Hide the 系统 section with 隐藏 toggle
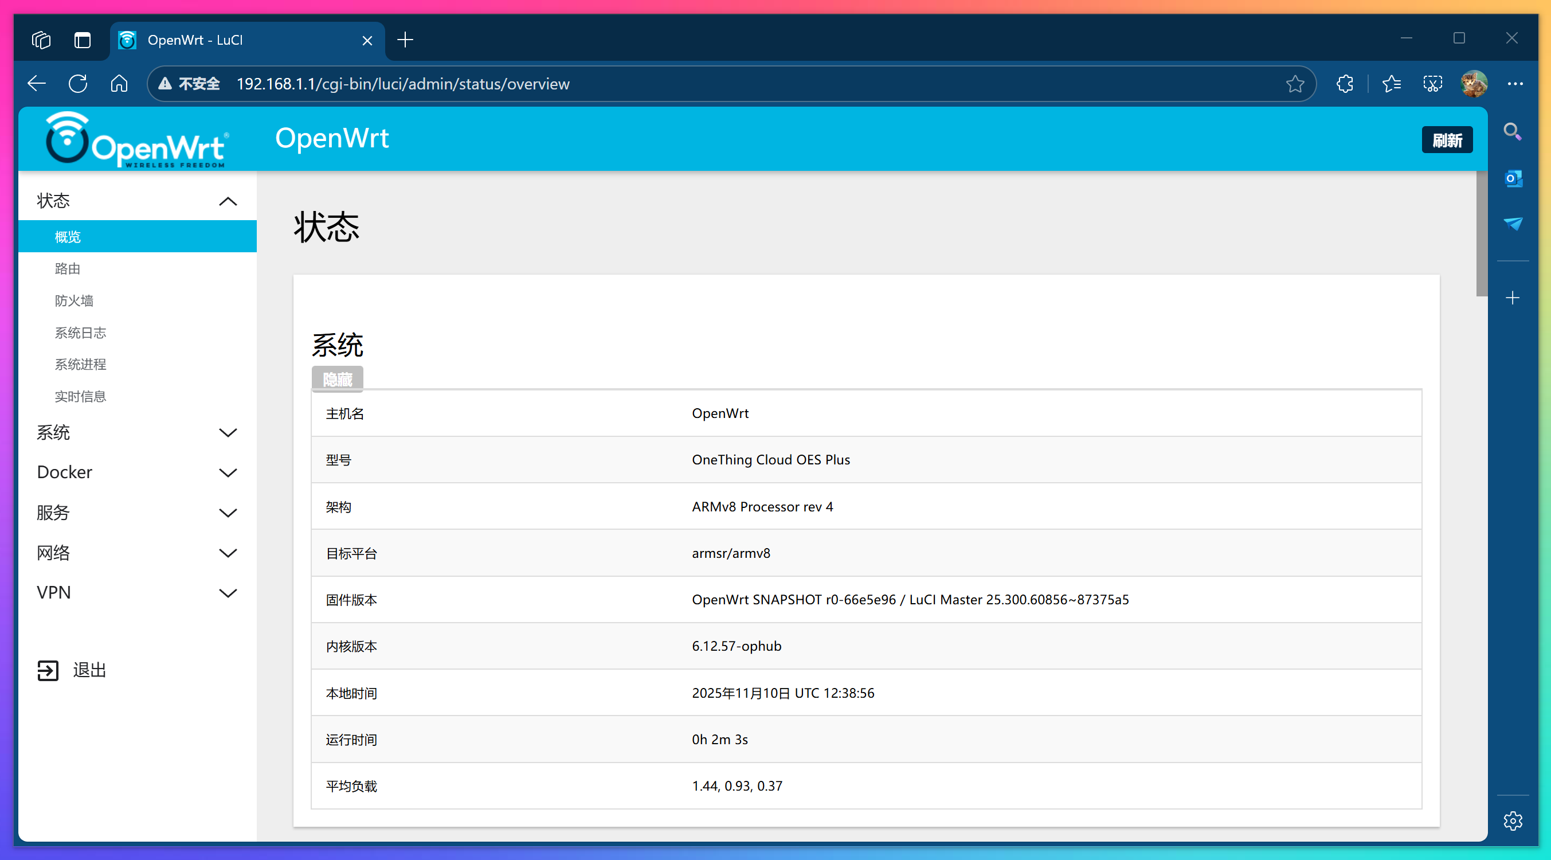 337,379
